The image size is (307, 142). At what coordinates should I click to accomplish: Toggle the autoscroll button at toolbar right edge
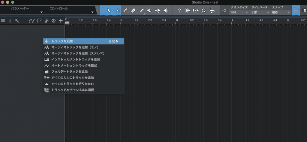click(304, 11)
